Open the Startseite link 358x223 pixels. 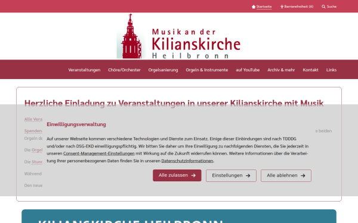(264, 7)
